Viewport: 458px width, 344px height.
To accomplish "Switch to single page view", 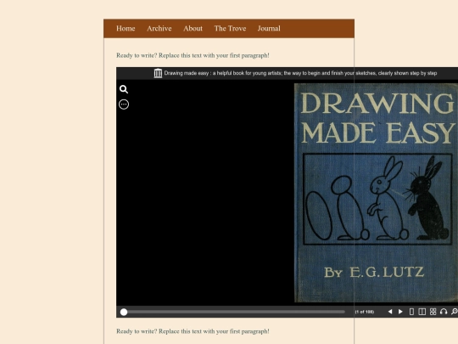I will tap(411, 312).
